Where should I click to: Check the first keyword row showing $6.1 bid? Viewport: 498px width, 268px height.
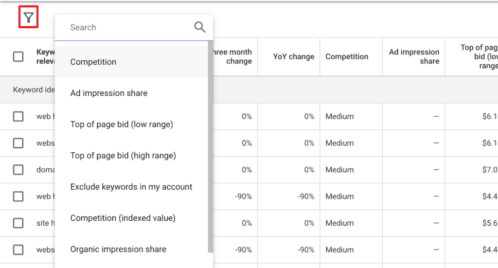tap(18, 117)
